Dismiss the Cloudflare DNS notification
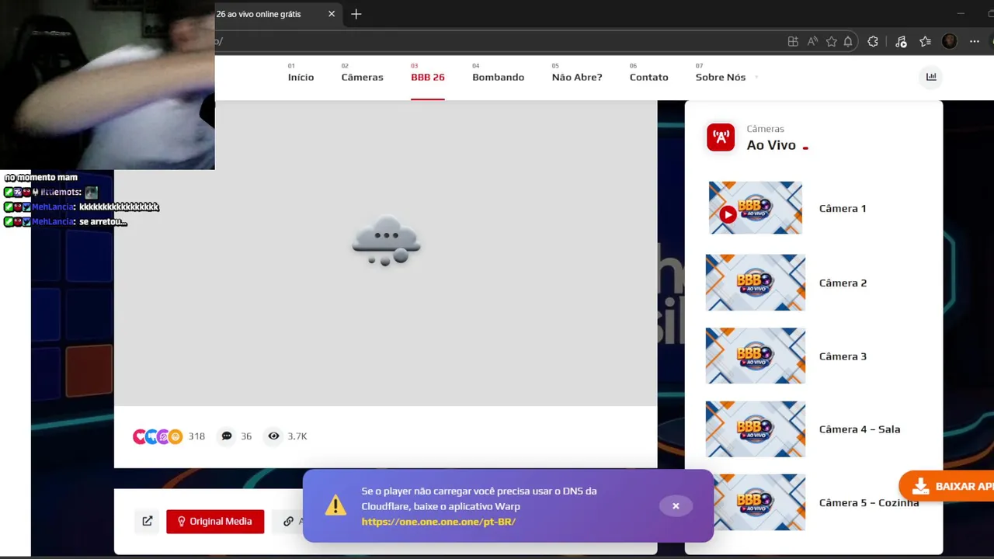Image resolution: width=994 pixels, height=559 pixels. (676, 506)
